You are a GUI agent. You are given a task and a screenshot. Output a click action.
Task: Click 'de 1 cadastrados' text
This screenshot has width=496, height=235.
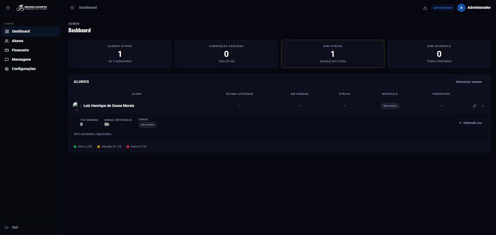point(120,61)
